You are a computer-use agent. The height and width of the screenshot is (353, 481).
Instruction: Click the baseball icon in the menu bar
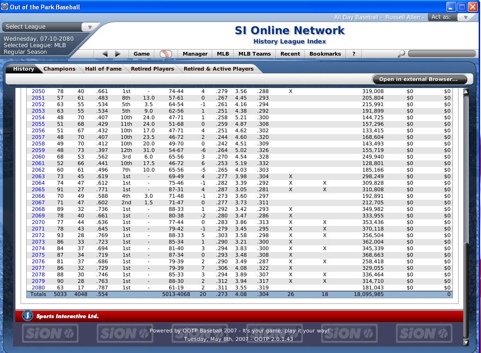click(165, 54)
